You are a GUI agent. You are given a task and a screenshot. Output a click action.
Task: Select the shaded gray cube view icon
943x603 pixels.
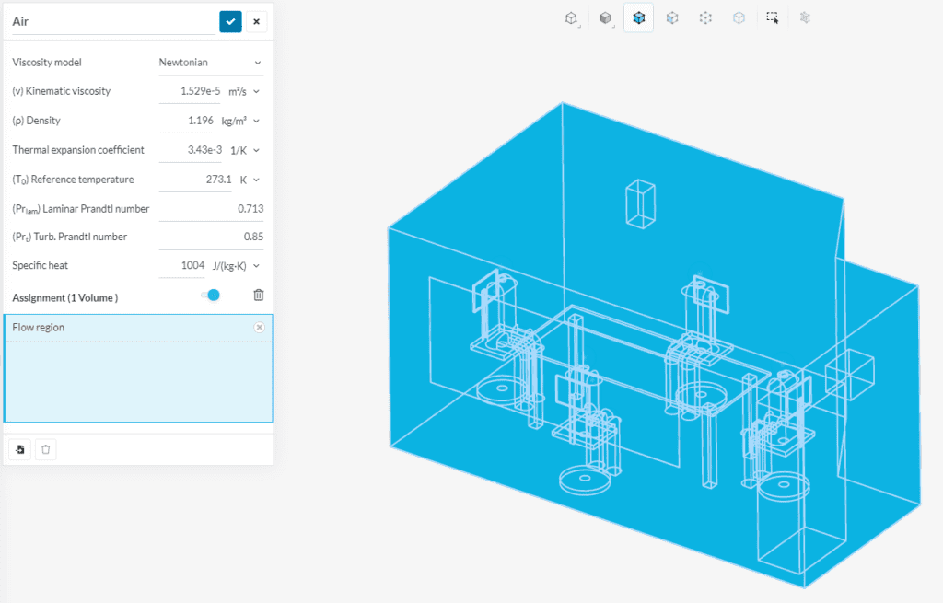605,17
